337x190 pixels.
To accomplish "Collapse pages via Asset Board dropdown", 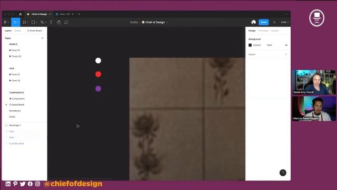I will pyautogui.click(x=35, y=31).
